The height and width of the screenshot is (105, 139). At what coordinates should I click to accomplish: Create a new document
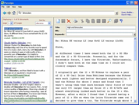[x=58, y=21]
